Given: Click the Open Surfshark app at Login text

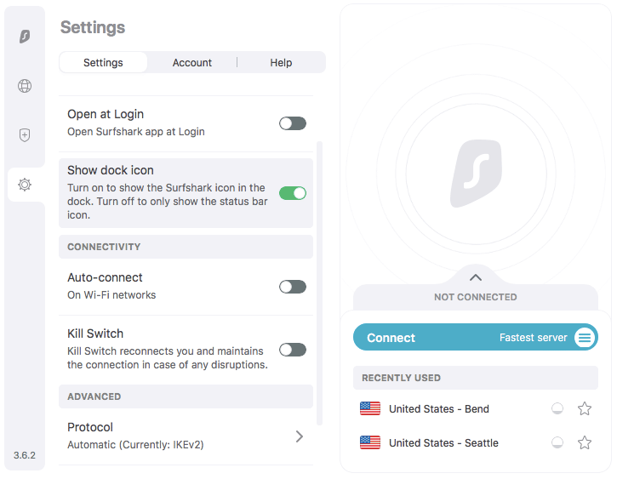Looking at the screenshot, I should click(x=136, y=132).
